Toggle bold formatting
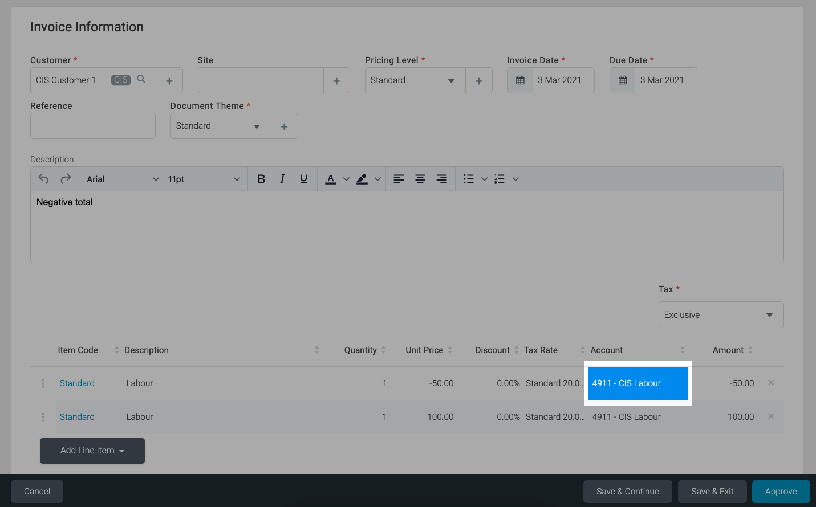The image size is (816, 507). (x=261, y=179)
